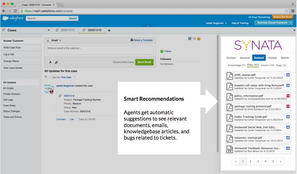The width and height of the screenshot is (297, 174).
Task: Expand the Sort By Post Date dropdown
Action: (x=74, y=77)
